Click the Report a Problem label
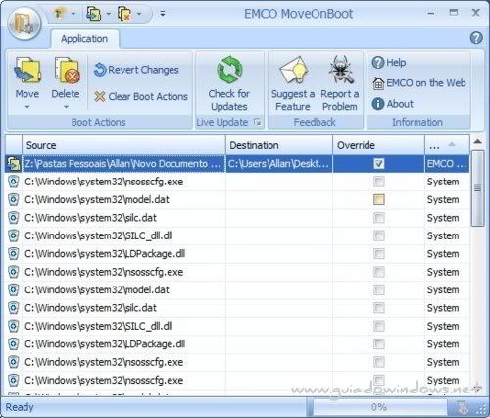 (x=340, y=100)
